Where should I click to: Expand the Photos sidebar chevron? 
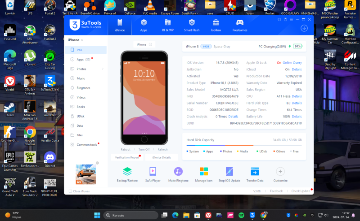103,69
